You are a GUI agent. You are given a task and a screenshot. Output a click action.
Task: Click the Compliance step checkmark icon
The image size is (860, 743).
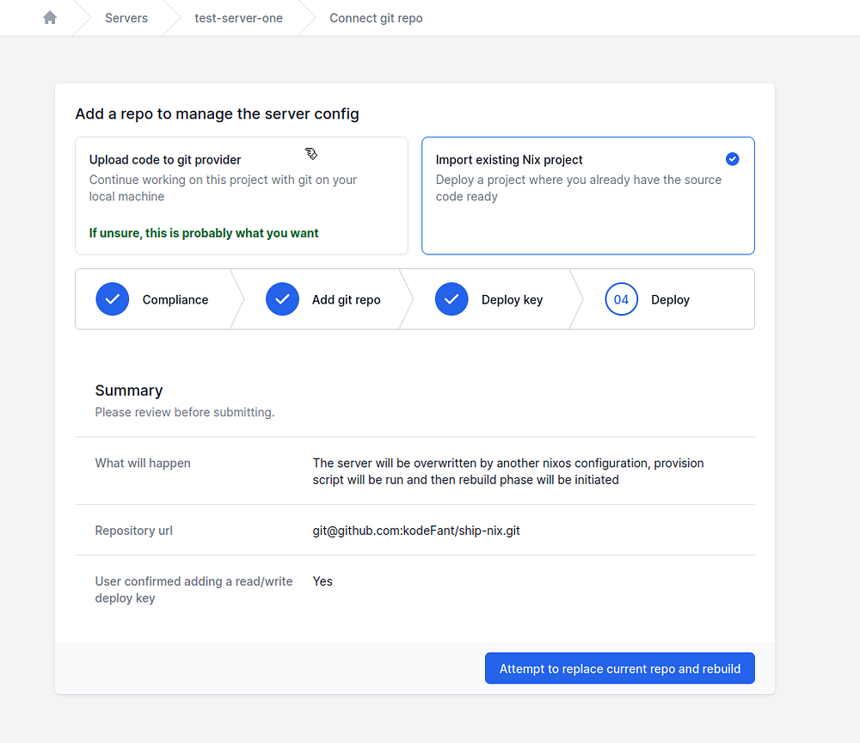pos(112,299)
